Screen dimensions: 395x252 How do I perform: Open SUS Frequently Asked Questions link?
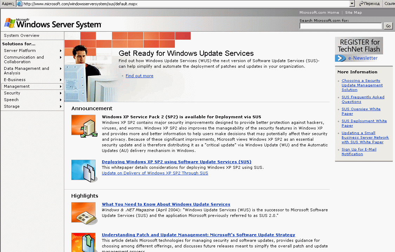coord(363,99)
